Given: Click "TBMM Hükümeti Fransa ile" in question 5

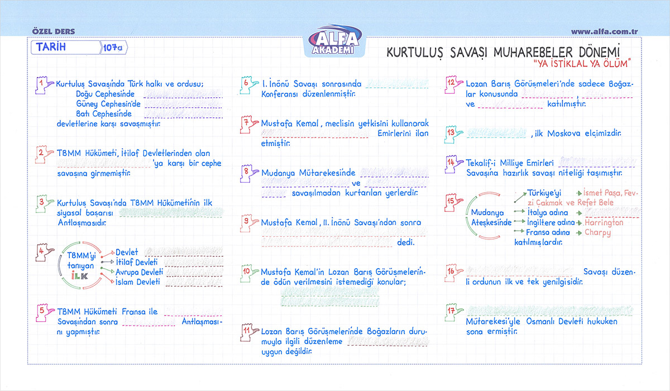Looking at the screenshot, I should (107, 312).
